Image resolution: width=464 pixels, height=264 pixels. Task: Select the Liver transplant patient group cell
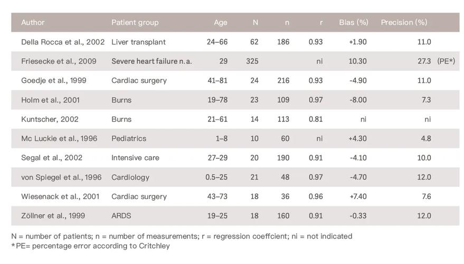click(x=138, y=42)
